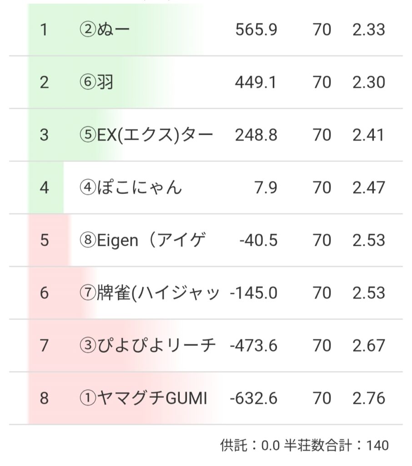Click the negative score -40.5

tap(258, 240)
